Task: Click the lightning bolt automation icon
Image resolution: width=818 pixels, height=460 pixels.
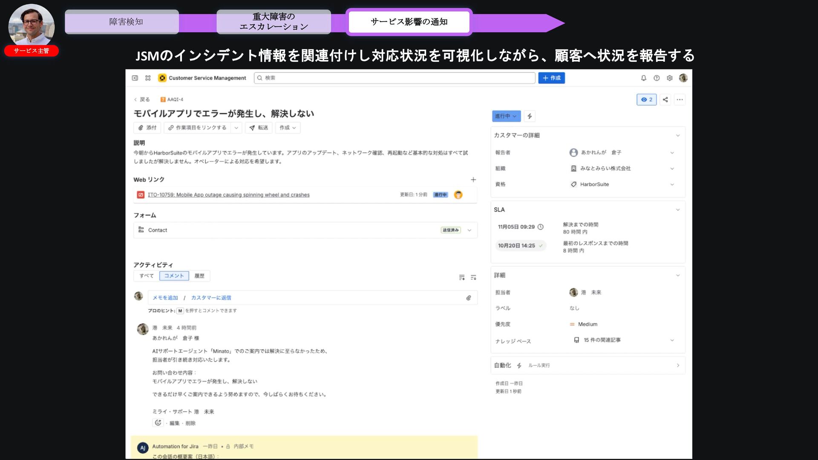Action: coord(530,116)
